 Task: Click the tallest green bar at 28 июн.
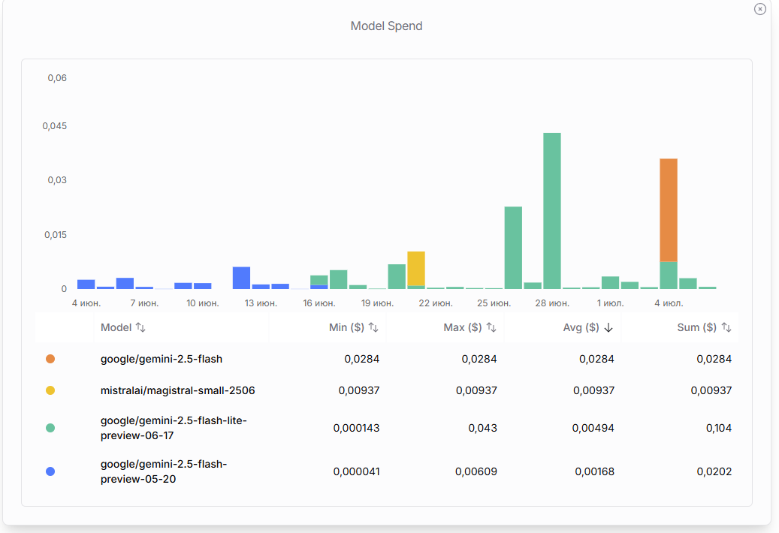pyautogui.click(x=552, y=212)
